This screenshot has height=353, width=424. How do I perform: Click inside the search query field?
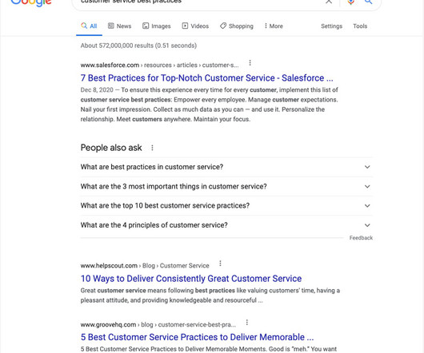tap(198, 2)
